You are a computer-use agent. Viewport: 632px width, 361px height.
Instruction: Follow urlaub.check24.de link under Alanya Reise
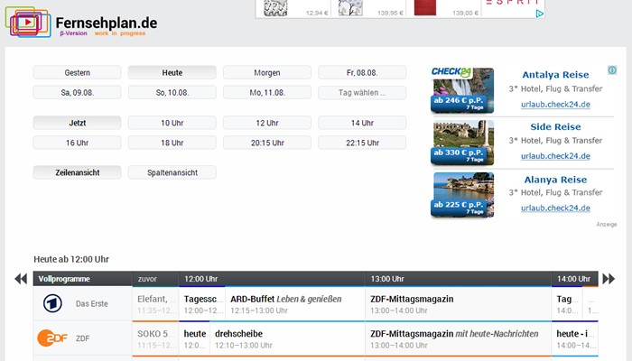555,208
